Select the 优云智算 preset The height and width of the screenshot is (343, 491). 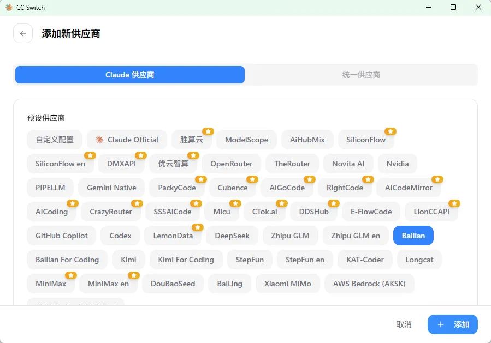173,164
